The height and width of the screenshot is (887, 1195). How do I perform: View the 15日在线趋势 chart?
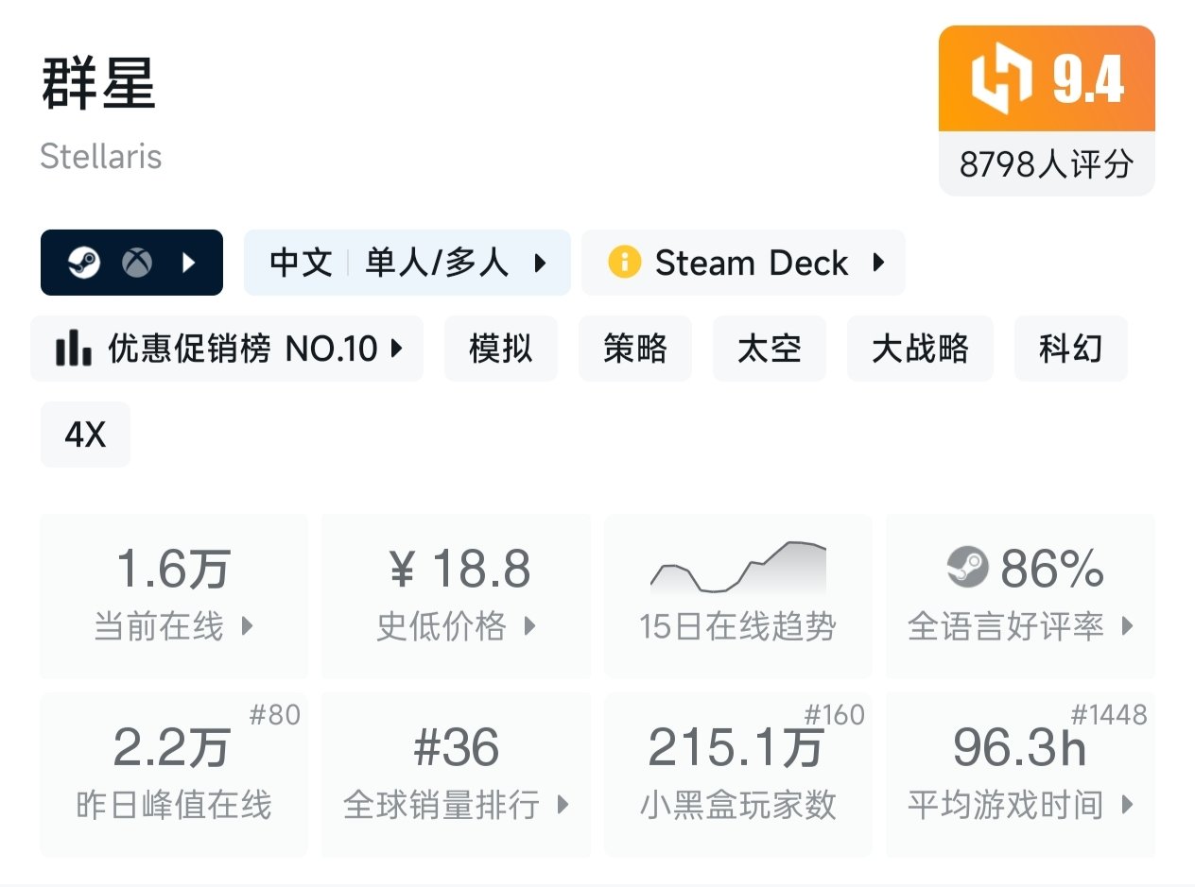tap(737, 595)
